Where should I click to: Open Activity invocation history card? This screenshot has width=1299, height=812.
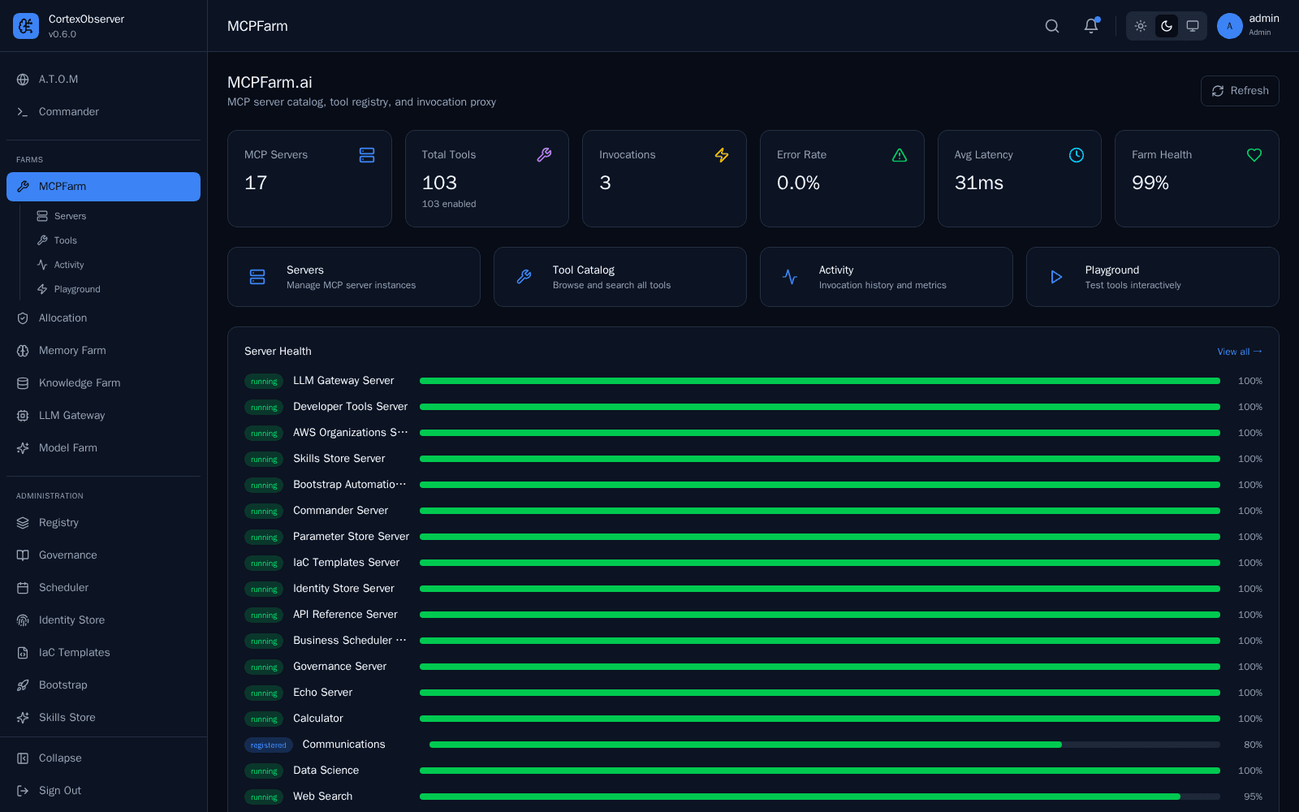[887, 277]
